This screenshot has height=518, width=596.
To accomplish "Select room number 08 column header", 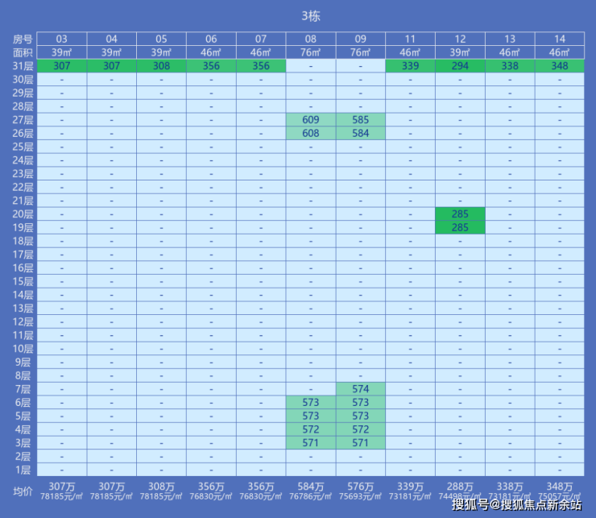I will pos(310,39).
